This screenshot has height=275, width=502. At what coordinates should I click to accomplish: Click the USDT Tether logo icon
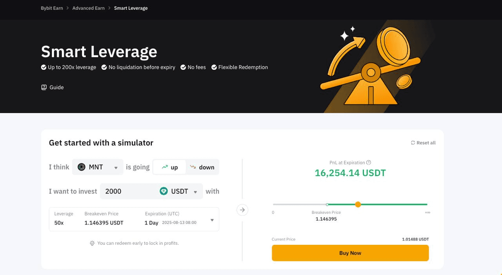click(164, 191)
